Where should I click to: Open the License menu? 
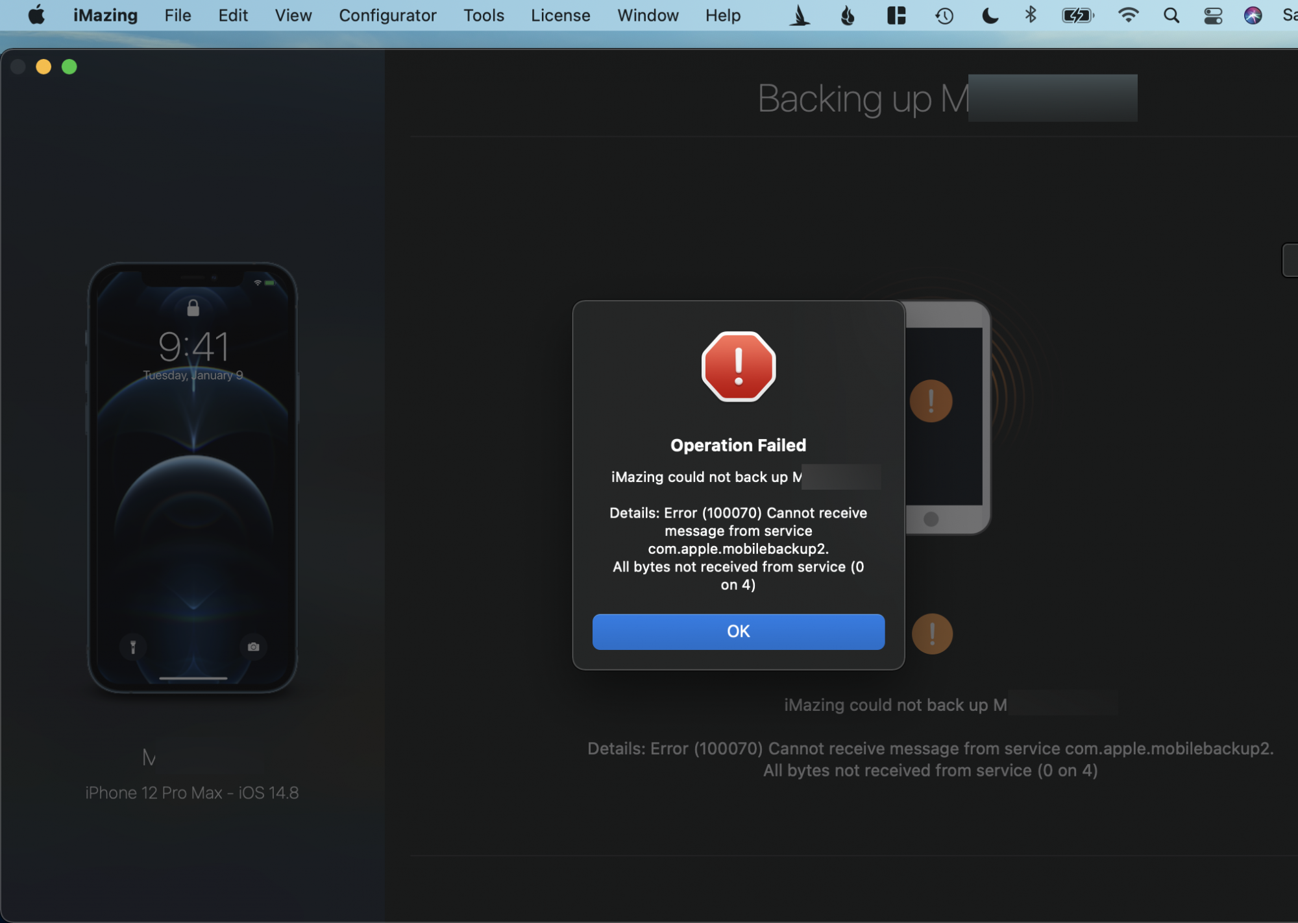560,15
